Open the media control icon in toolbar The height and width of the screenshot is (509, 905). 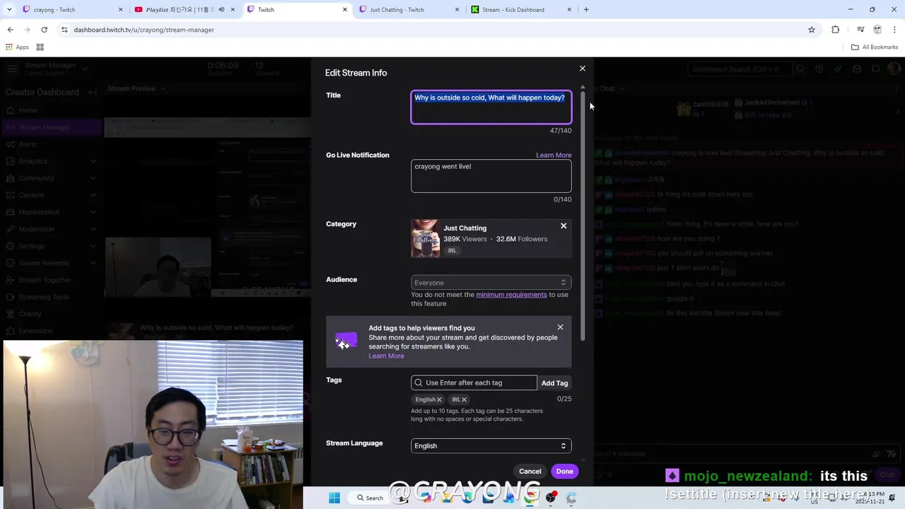[x=860, y=30]
